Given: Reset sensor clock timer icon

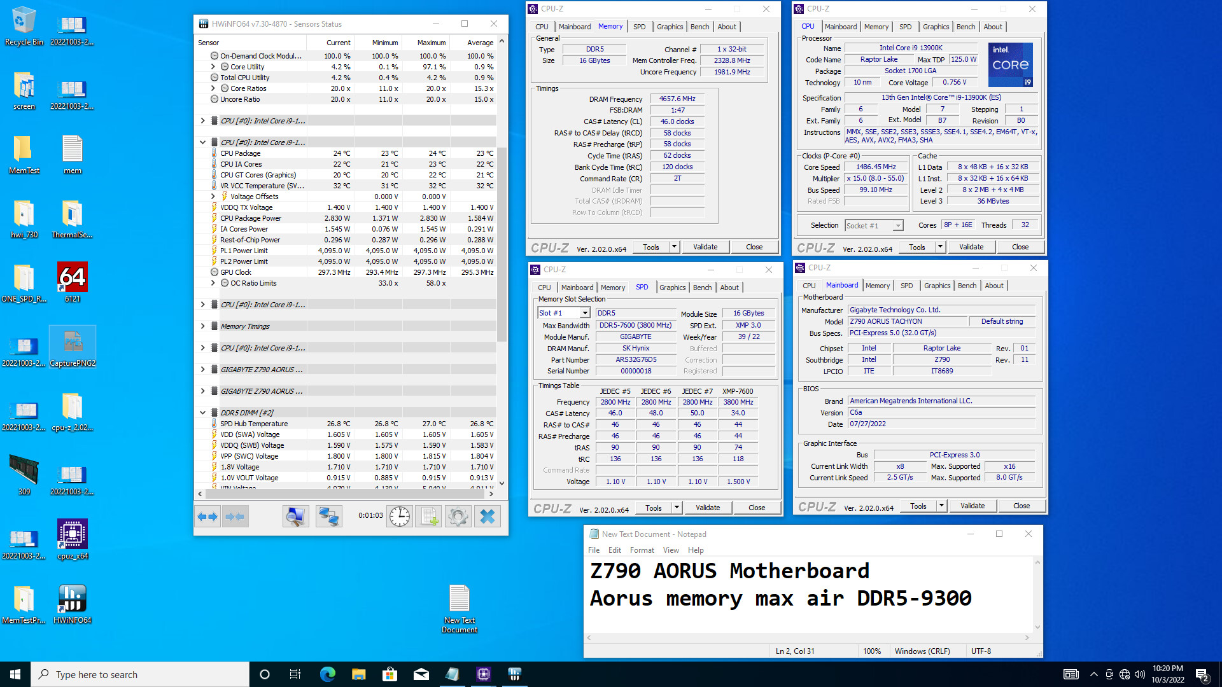Looking at the screenshot, I should pyautogui.click(x=400, y=517).
